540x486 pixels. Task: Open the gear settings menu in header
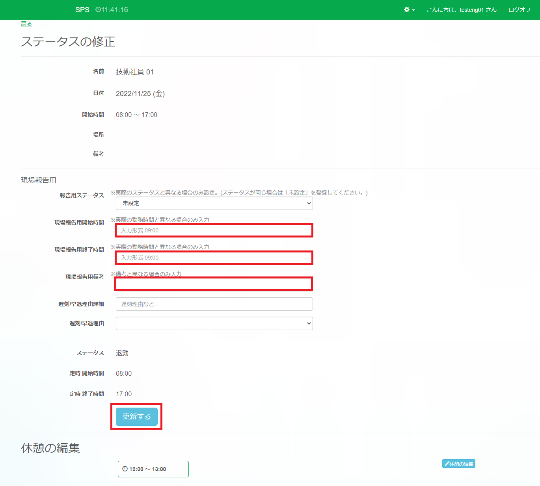[x=409, y=10]
